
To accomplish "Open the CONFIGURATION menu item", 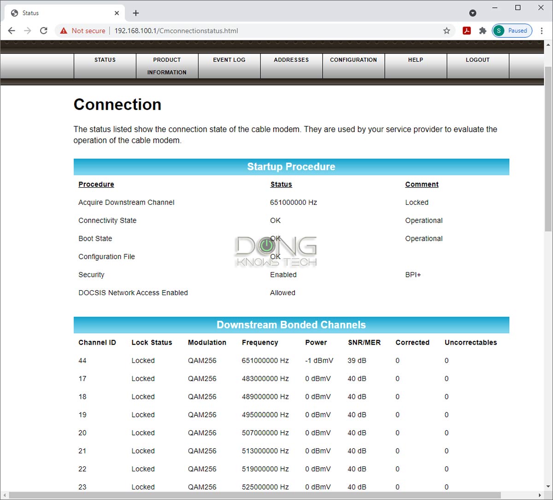I will point(353,60).
